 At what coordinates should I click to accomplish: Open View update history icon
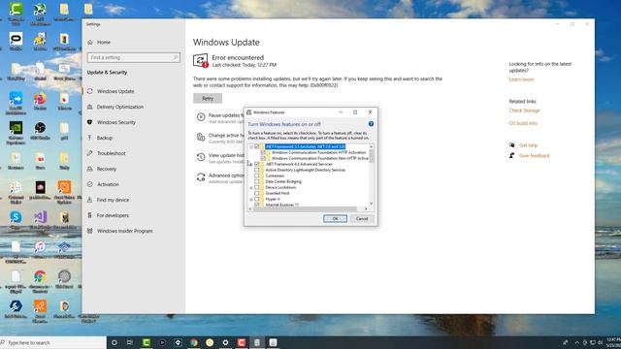[201, 157]
